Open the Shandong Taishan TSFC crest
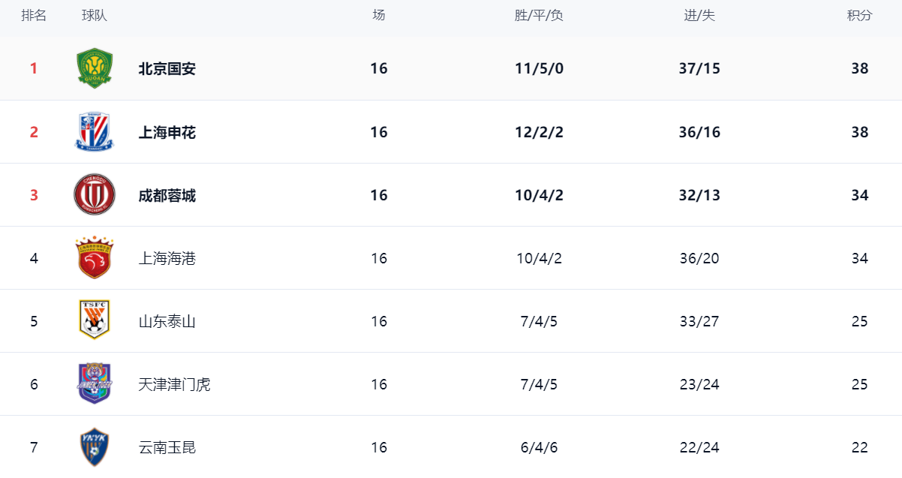The width and height of the screenshot is (902, 478). point(95,320)
